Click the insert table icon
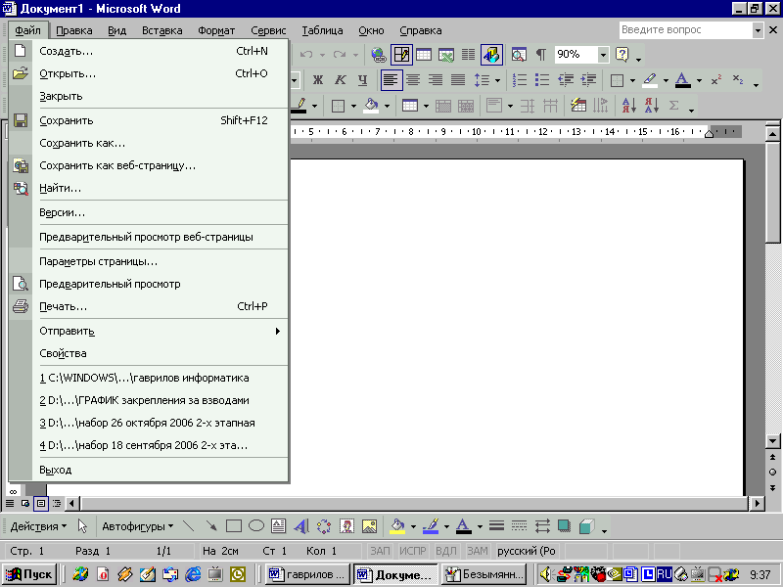 424,55
